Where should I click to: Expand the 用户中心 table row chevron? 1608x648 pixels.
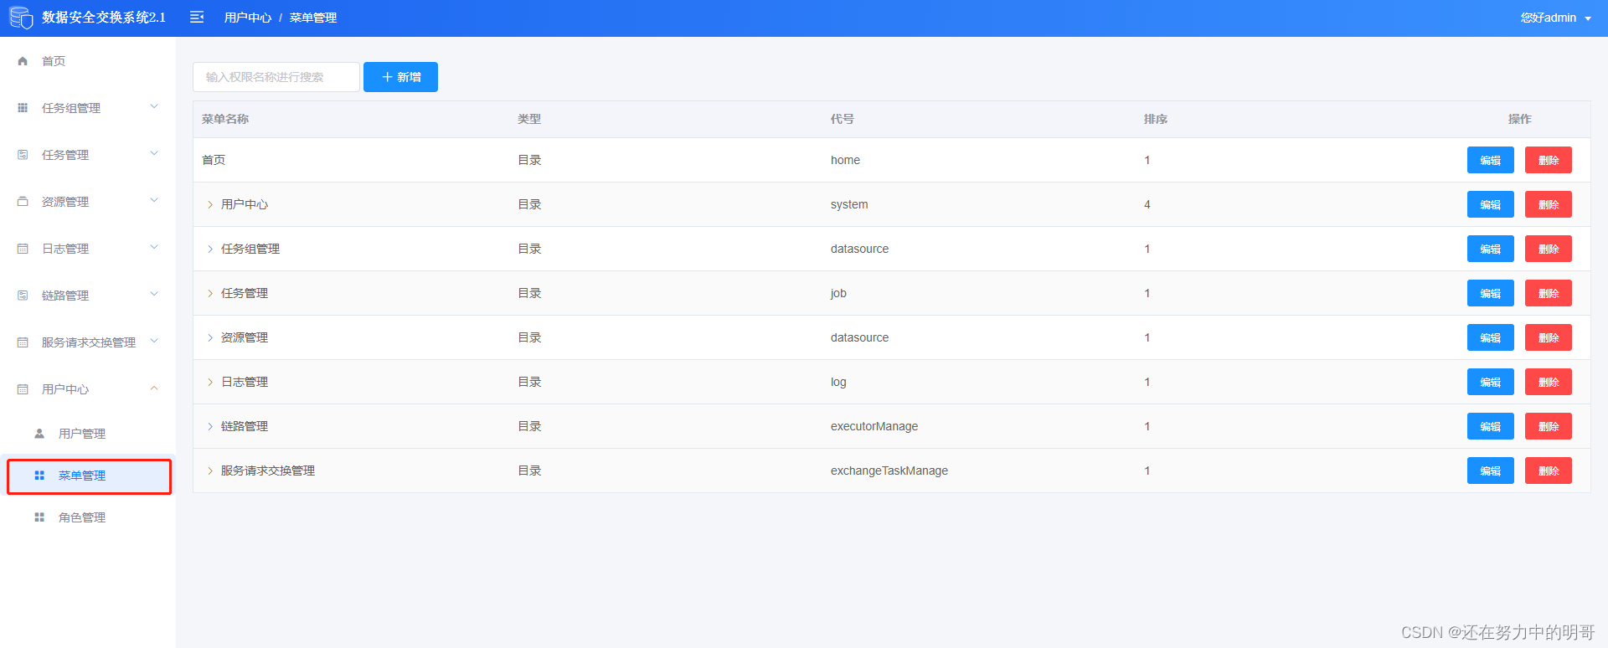click(210, 204)
